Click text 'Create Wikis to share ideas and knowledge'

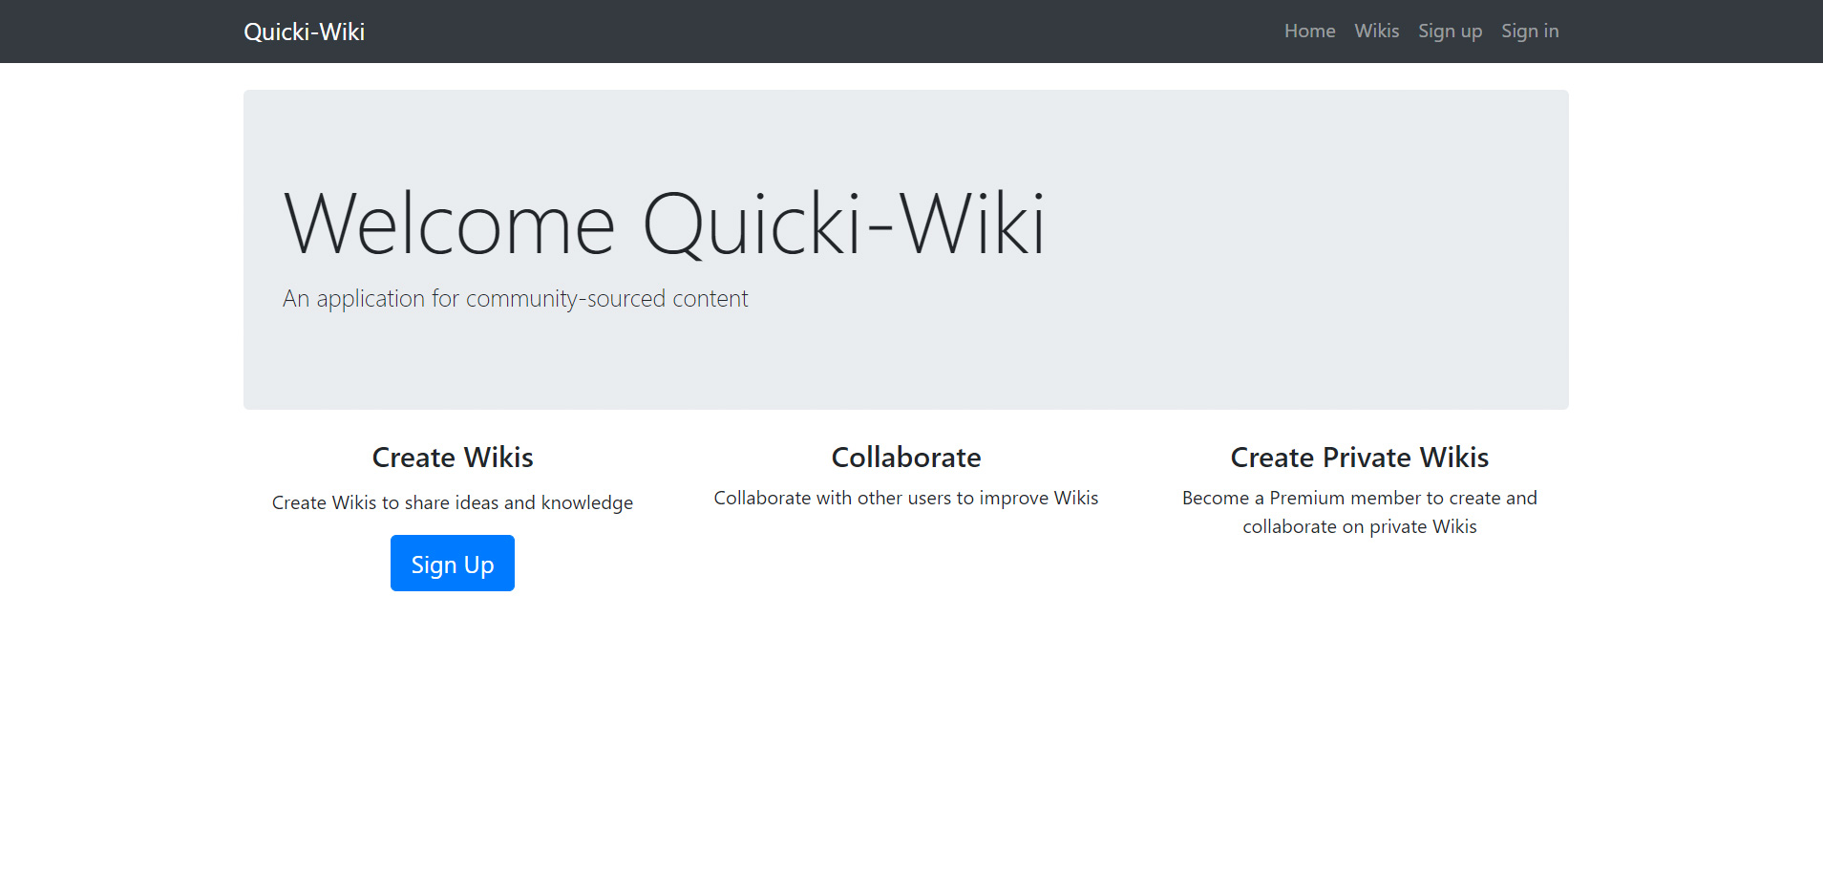(453, 502)
